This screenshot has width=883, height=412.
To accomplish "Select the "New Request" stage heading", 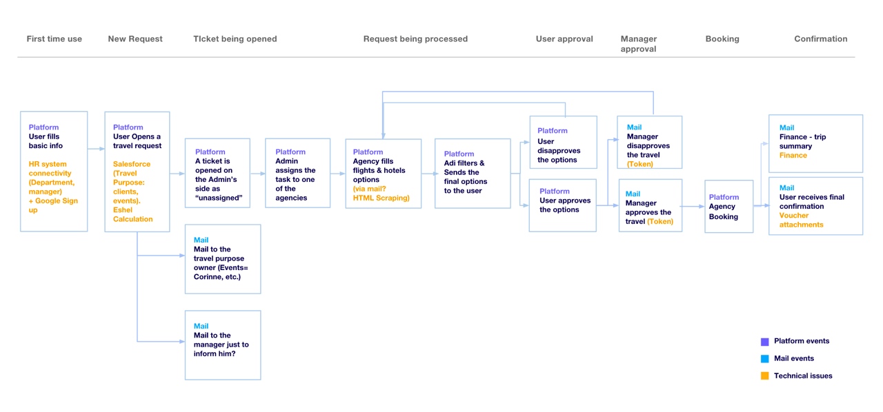I will (135, 39).
